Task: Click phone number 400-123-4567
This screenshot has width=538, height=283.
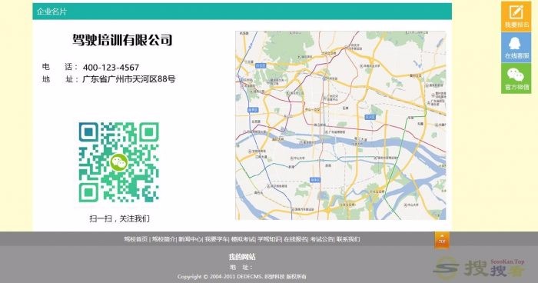Action: (x=111, y=68)
